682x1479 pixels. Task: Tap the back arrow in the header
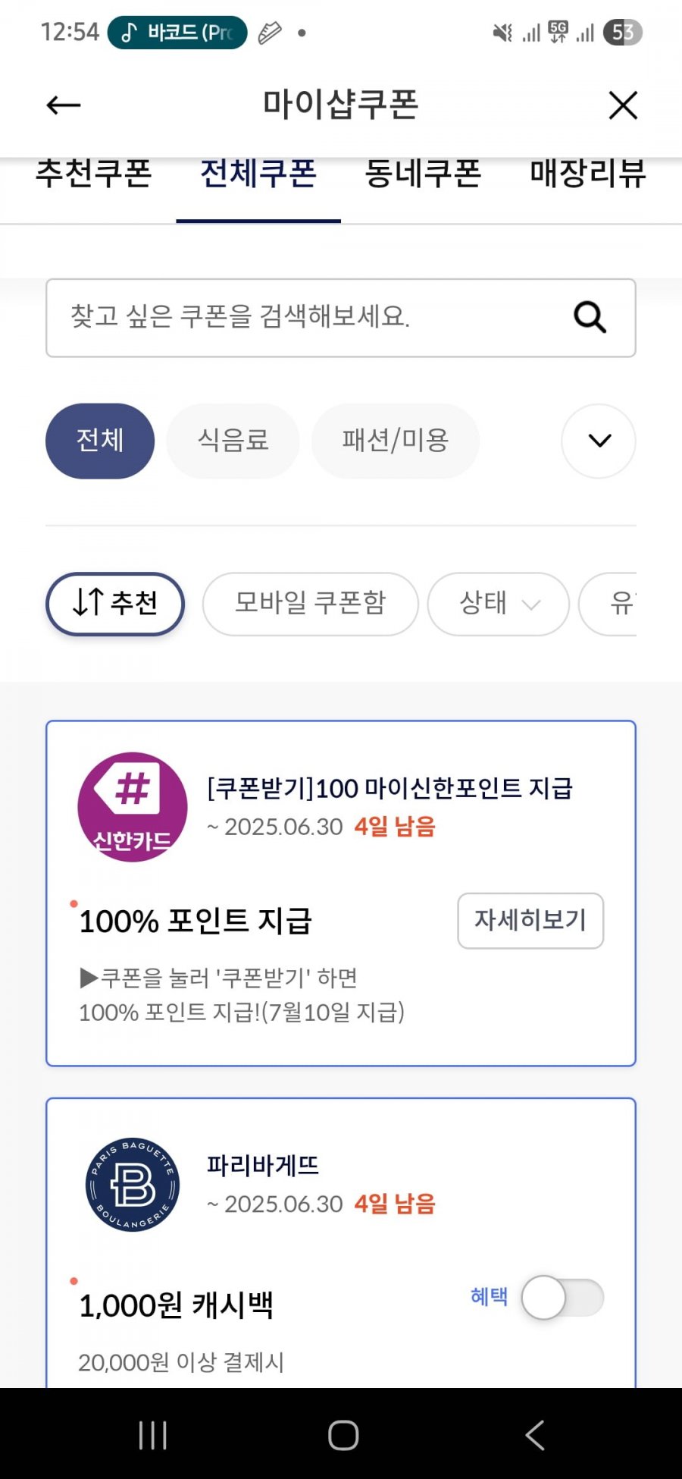(63, 105)
